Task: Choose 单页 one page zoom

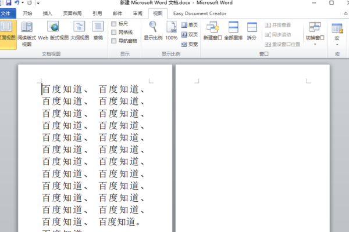Action: point(189,25)
